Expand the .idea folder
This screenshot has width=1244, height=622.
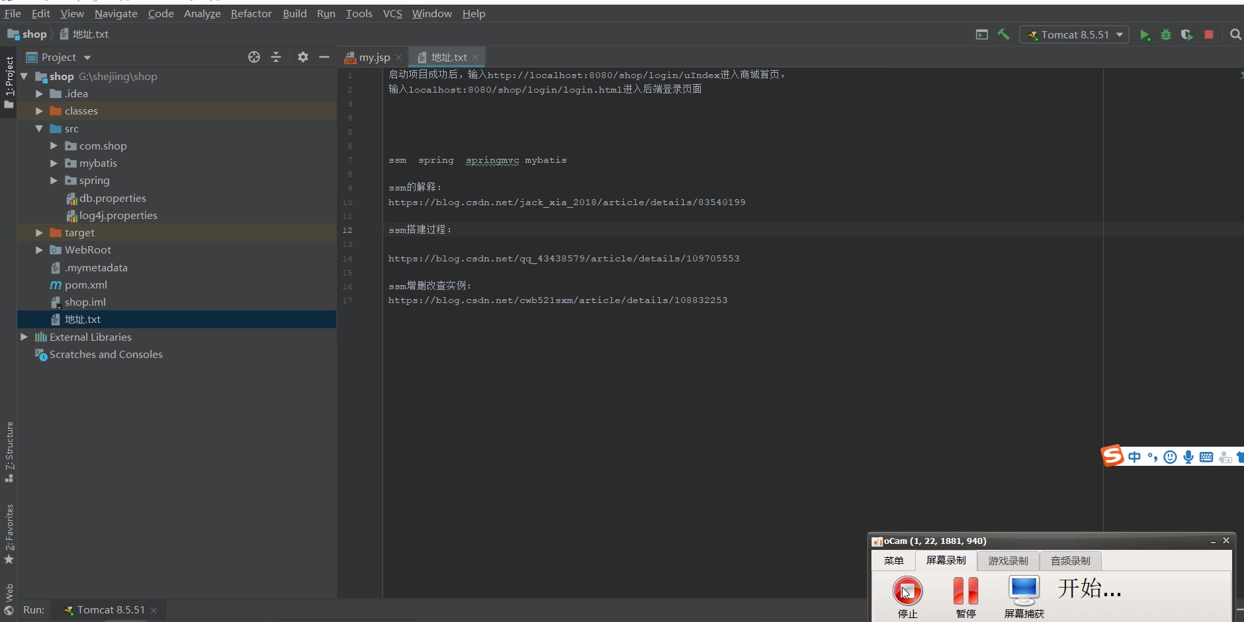pyautogui.click(x=39, y=94)
